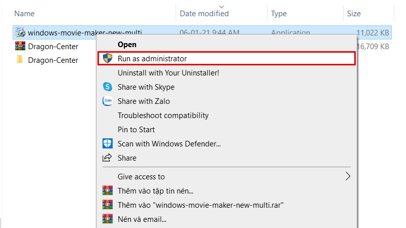Click the Skype icon in context menu
Viewport: 406px width, 228px height.
[x=107, y=87]
